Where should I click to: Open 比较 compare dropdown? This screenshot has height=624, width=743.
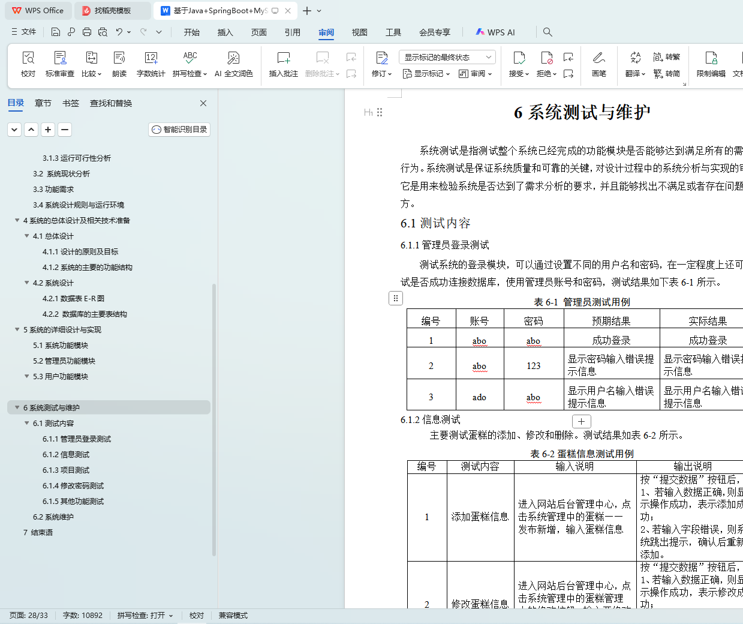click(x=92, y=74)
